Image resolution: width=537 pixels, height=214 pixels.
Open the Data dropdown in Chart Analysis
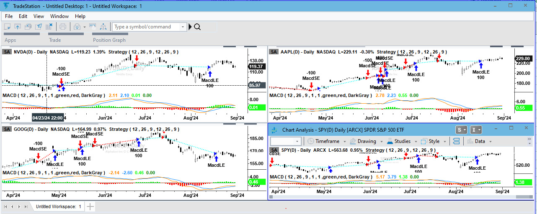pyautogui.click(x=480, y=141)
